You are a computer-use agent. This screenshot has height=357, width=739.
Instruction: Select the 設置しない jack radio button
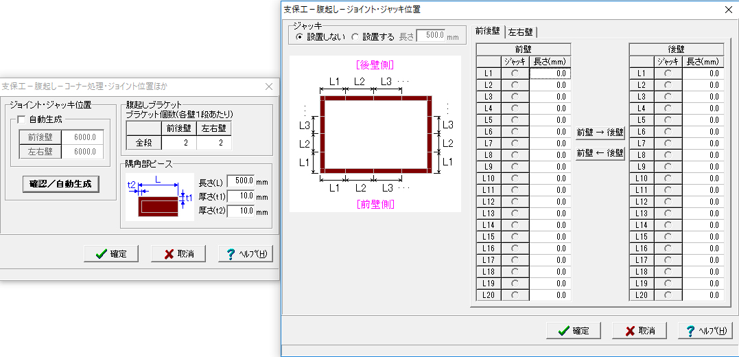(x=298, y=37)
